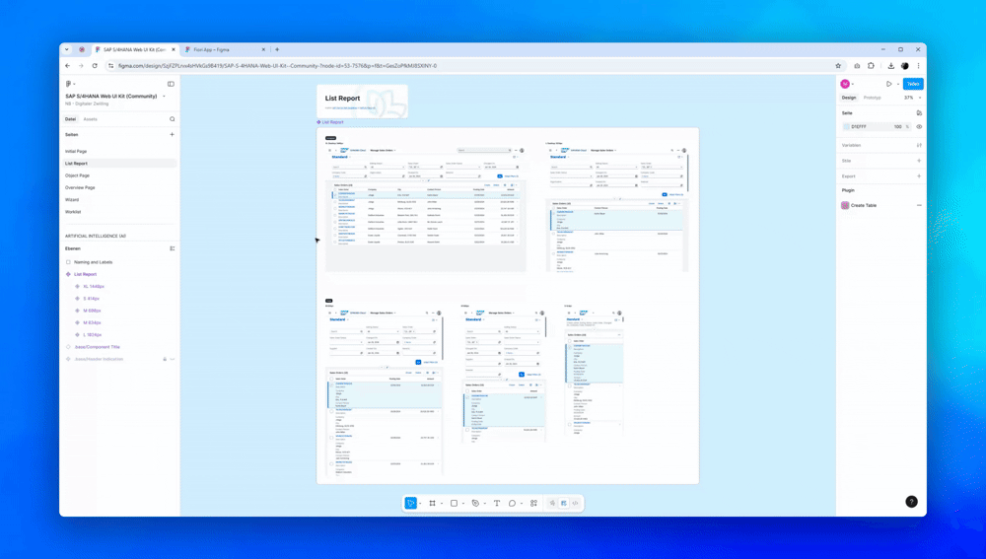986x559 pixels.
Task: Open the Pen tool options dropdown
Action: click(x=485, y=504)
